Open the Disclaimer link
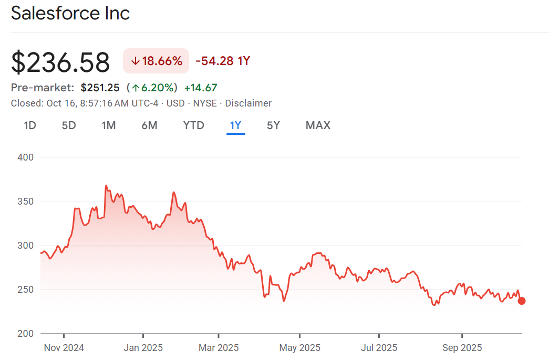The height and width of the screenshot is (362, 549). tap(248, 103)
